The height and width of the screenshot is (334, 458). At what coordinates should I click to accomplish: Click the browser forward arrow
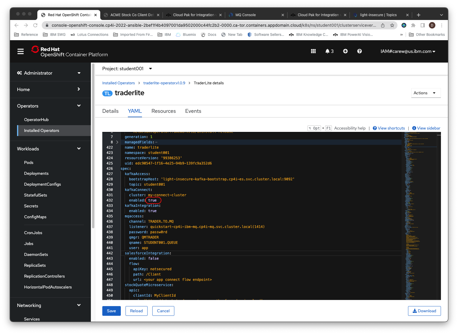(x=26, y=25)
